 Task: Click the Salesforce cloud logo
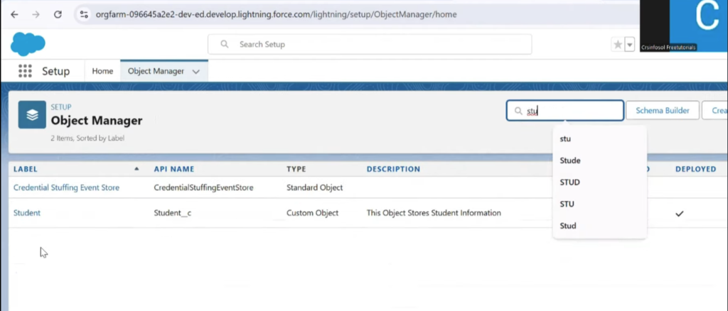click(x=28, y=44)
